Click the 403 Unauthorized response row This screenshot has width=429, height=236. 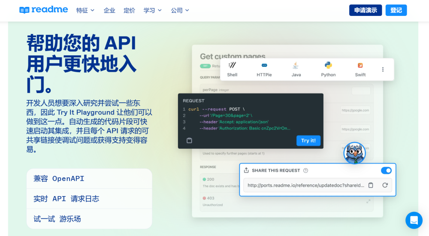tap(287, 202)
